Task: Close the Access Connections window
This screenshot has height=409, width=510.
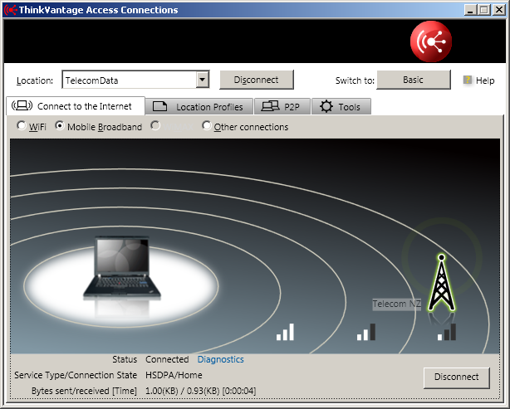Action: tap(498, 10)
